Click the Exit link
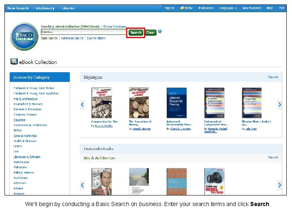The width and height of the screenshot is (292, 219). (x=281, y=8)
